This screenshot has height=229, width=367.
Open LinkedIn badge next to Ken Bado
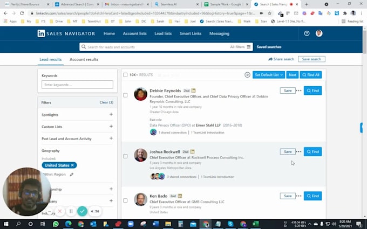(x=180, y=196)
